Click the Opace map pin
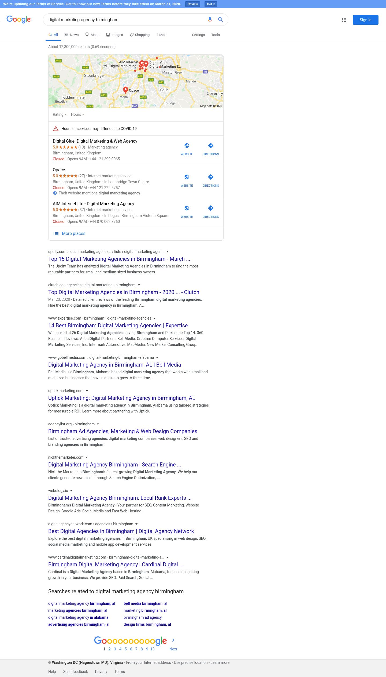Viewport: 386px width, 677px height. [x=125, y=90]
